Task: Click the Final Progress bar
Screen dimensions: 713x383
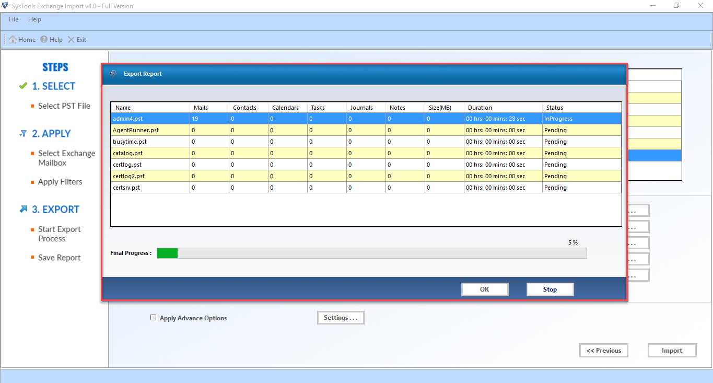Action: tap(372, 253)
